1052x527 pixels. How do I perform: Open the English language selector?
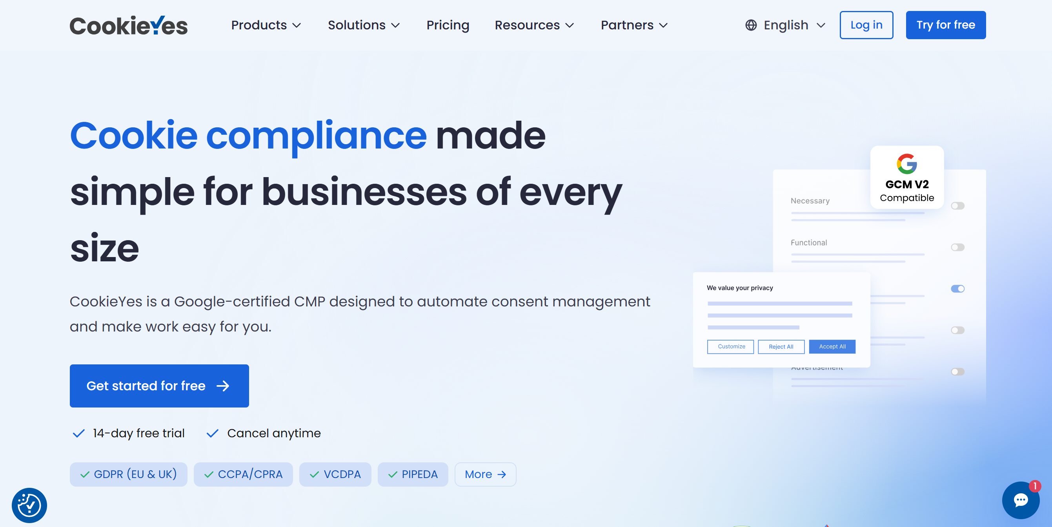point(785,25)
